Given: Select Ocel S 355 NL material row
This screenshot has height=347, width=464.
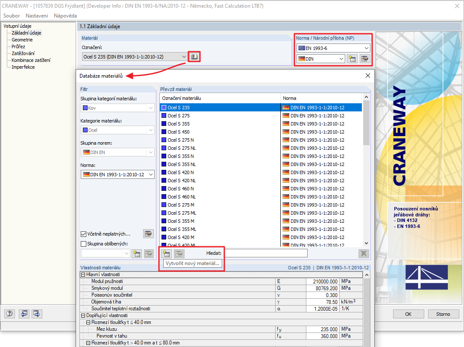Looking at the screenshot, I should 261,164.
